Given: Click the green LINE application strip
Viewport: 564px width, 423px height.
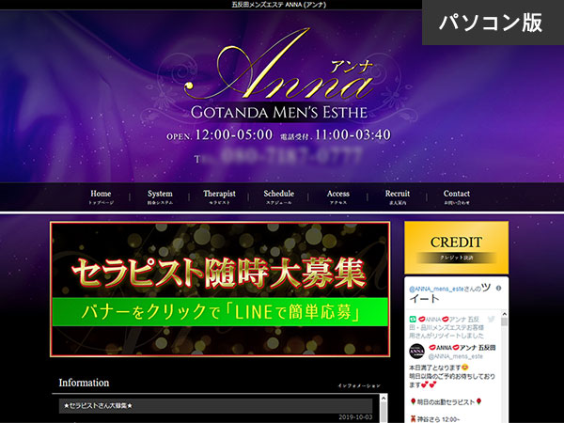Looking at the screenshot, I should click(219, 309).
